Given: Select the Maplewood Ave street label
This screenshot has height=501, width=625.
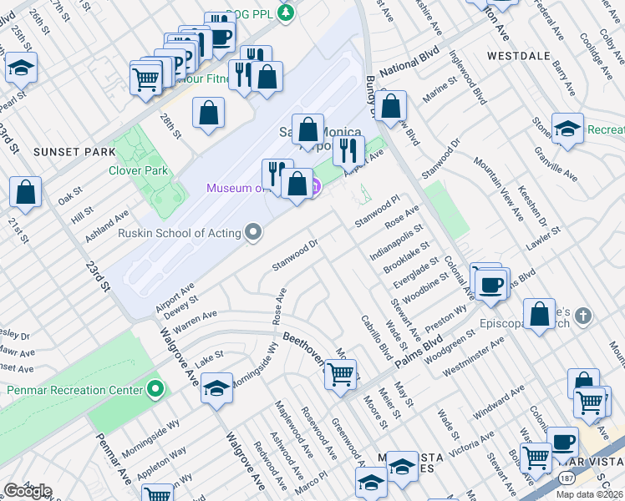Looking at the screenshot, I should [294, 429].
